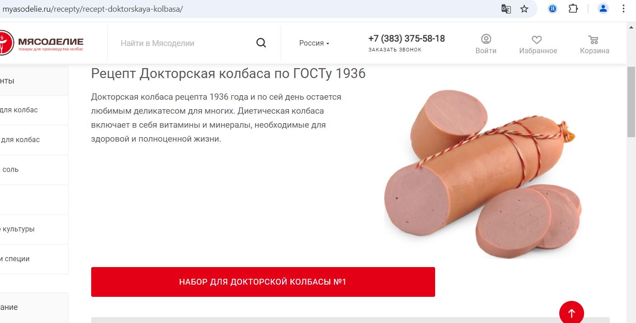Click the phone number +7 (383) 375-58-18
The image size is (636, 323).
pyautogui.click(x=407, y=38)
